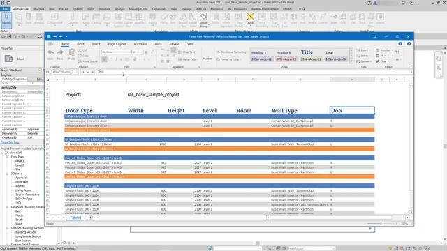Click the Redo arrow in the ribbon
Viewport: 447px width, 251px height.
pos(60,52)
